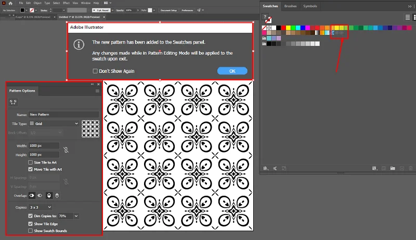Screen dimensions: 416x240
Task: Set overlap to Left in Front
Action: [x=32, y=195]
